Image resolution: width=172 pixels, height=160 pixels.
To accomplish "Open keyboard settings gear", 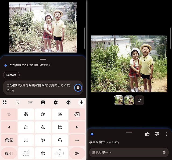I will 56,102.
